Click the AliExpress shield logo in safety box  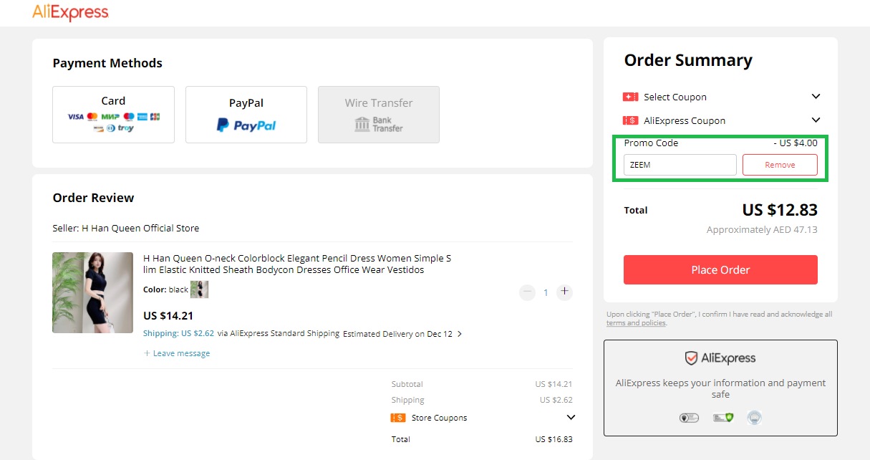[x=690, y=358]
